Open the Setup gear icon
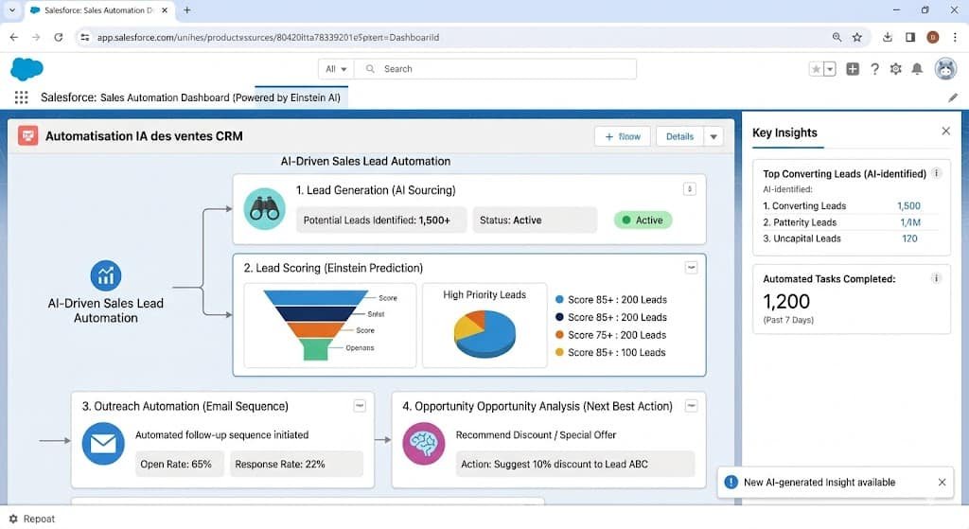This screenshot has width=969, height=529. (895, 69)
